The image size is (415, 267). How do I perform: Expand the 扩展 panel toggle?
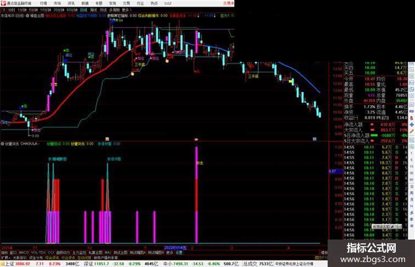point(5,257)
